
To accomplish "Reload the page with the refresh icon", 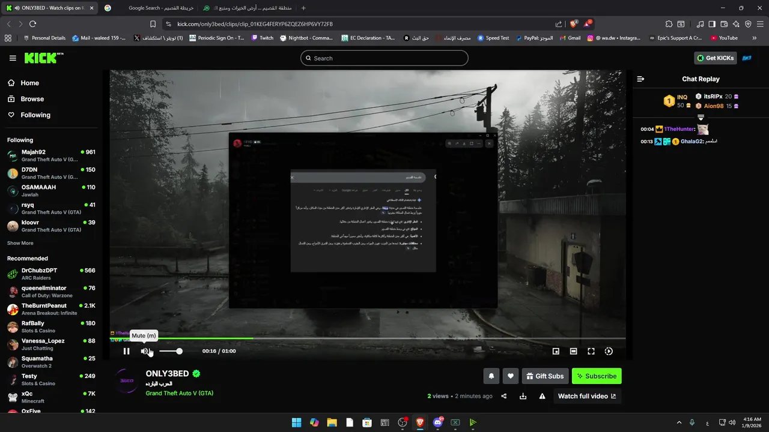I will click(x=32, y=24).
